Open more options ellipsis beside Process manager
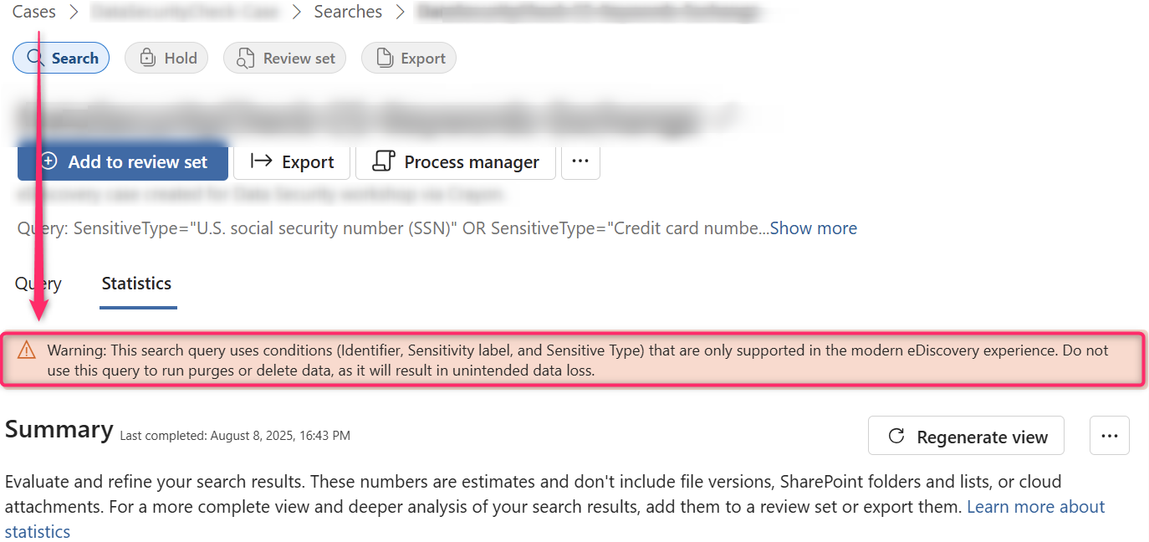 [x=580, y=162]
